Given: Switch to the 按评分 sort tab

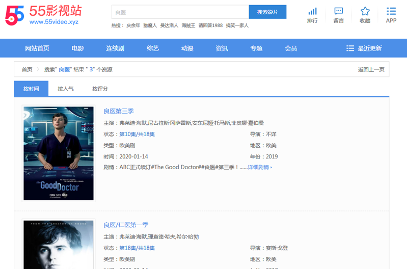Looking at the screenshot, I should click(100, 89).
